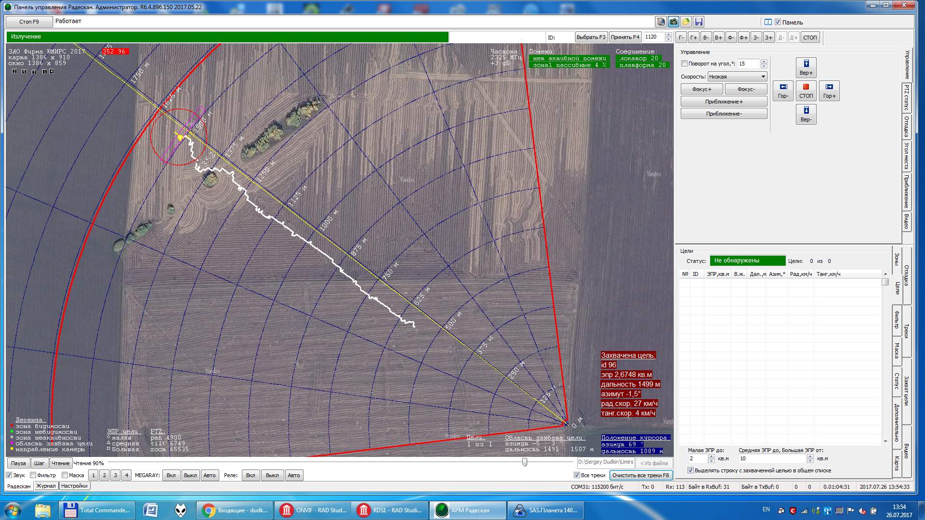Open Chrome Входящие window in taskbar
The image size is (925, 520).
click(235, 510)
